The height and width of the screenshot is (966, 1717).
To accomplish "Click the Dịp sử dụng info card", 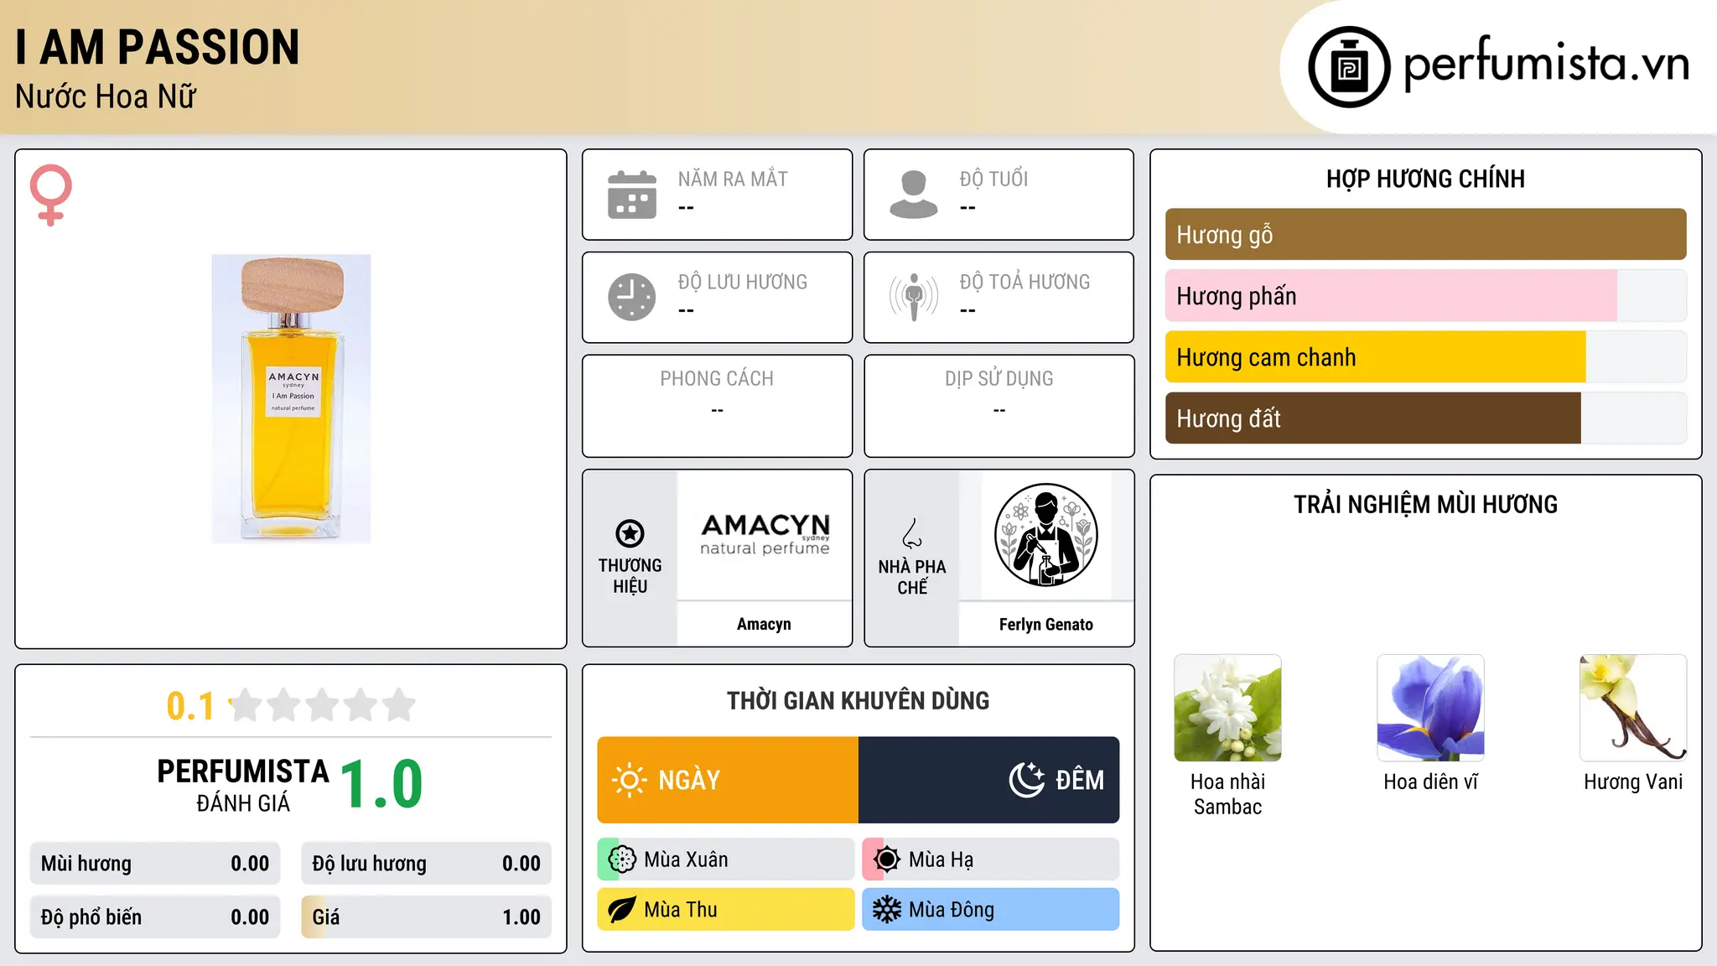I will (x=999, y=406).
